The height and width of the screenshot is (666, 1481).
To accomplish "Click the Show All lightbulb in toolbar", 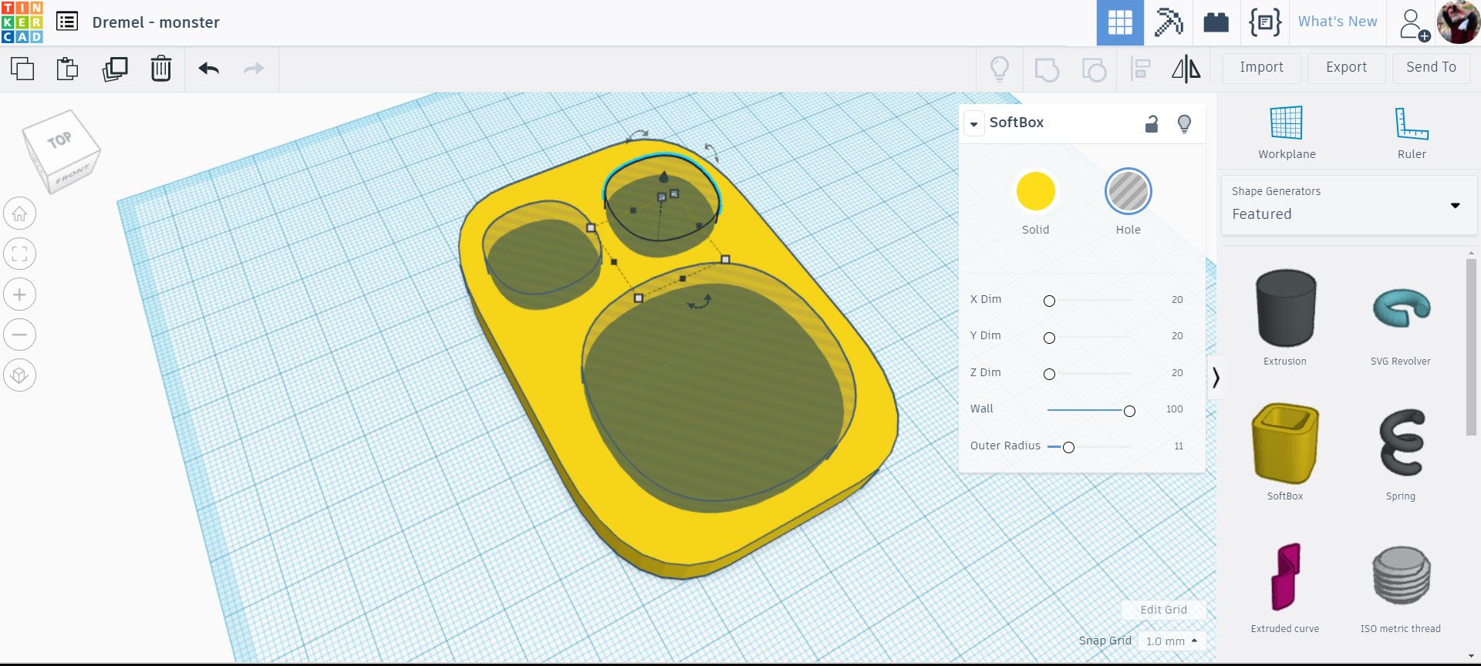I will (1000, 69).
